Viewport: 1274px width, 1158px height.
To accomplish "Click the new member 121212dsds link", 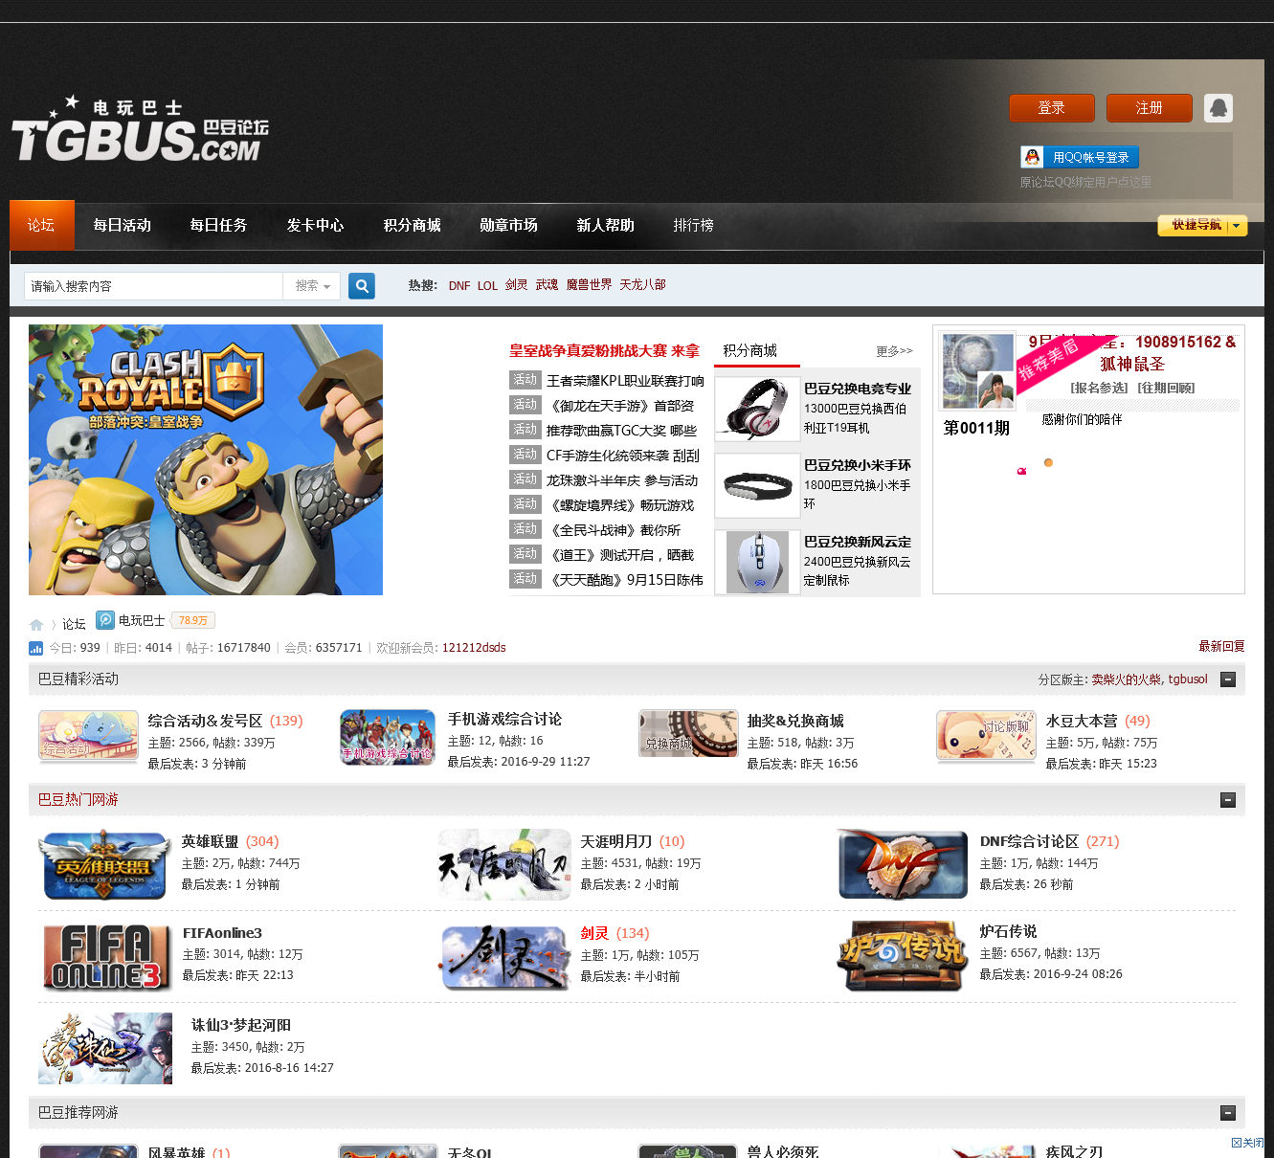I will 474,648.
